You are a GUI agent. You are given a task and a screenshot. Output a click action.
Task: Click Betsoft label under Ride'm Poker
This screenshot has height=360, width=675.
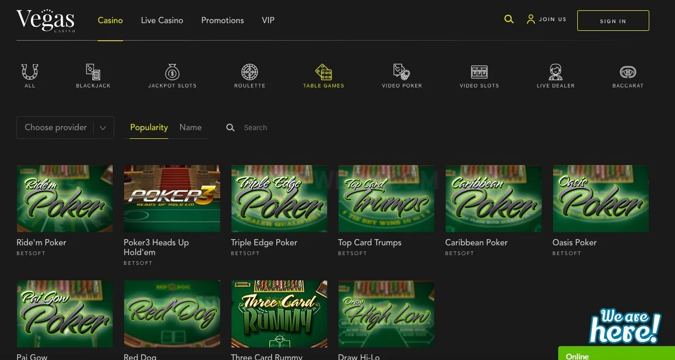click(x=31, y=254)
